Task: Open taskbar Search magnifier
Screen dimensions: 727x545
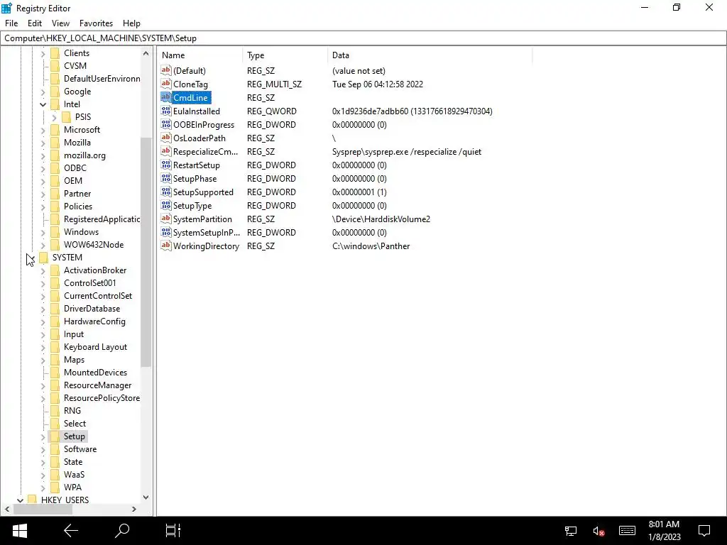Action: 122,531
